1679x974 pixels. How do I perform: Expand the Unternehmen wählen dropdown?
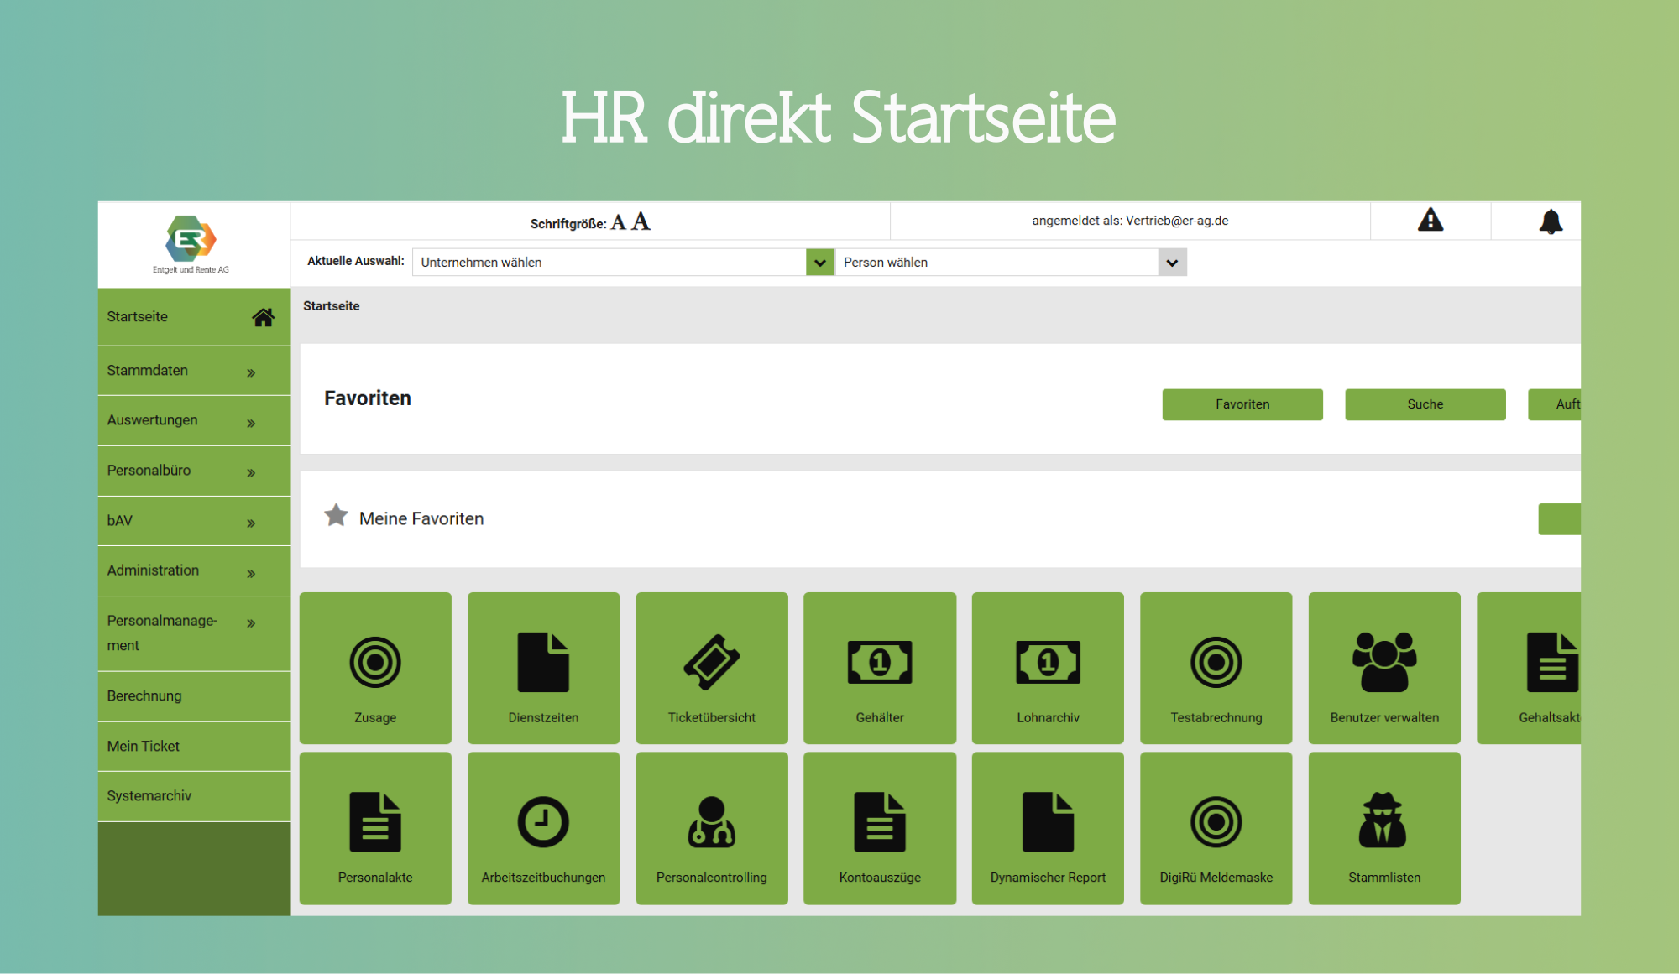pos(819,262)
